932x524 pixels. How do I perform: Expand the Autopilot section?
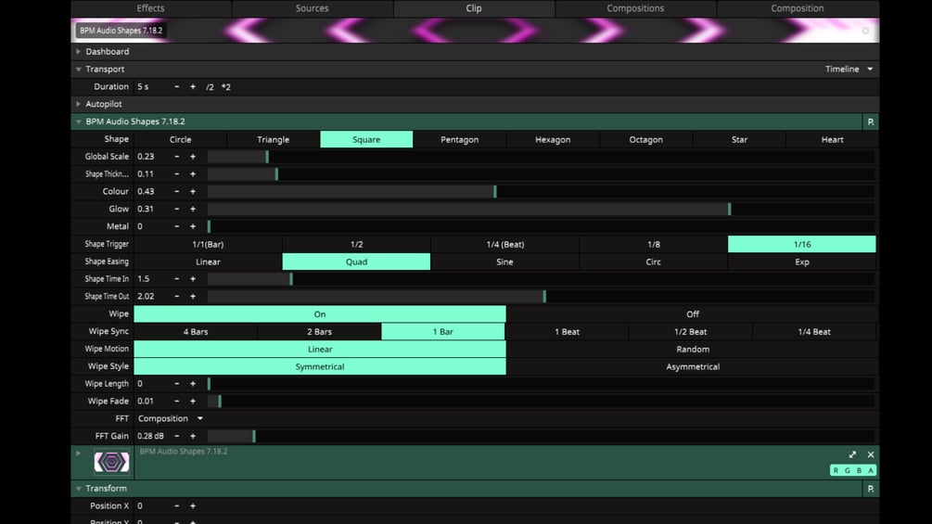pos(79,104)
